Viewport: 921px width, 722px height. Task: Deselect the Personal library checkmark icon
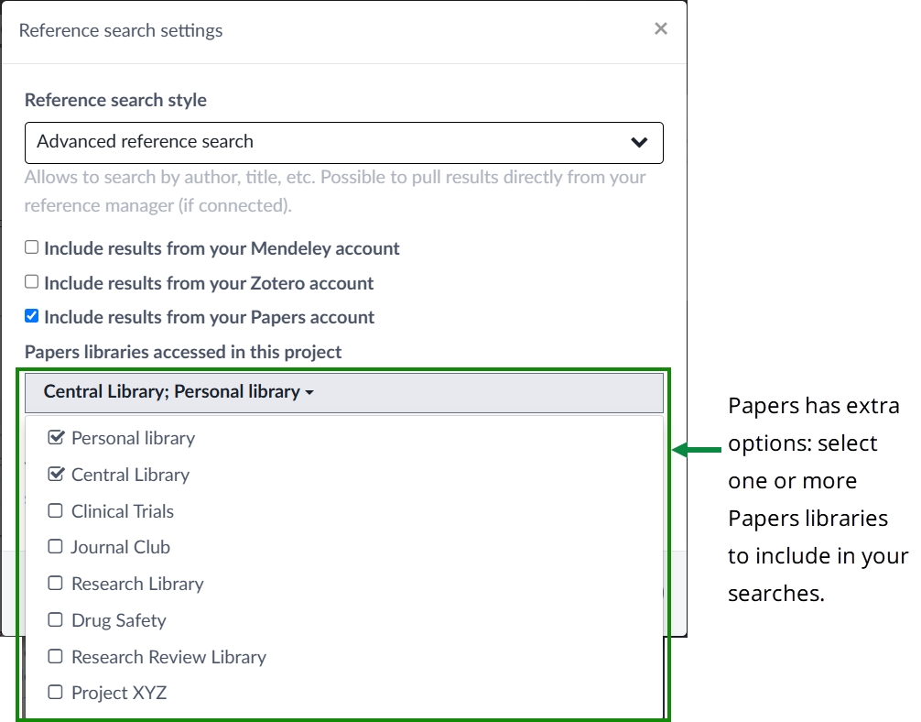point(56,438)
